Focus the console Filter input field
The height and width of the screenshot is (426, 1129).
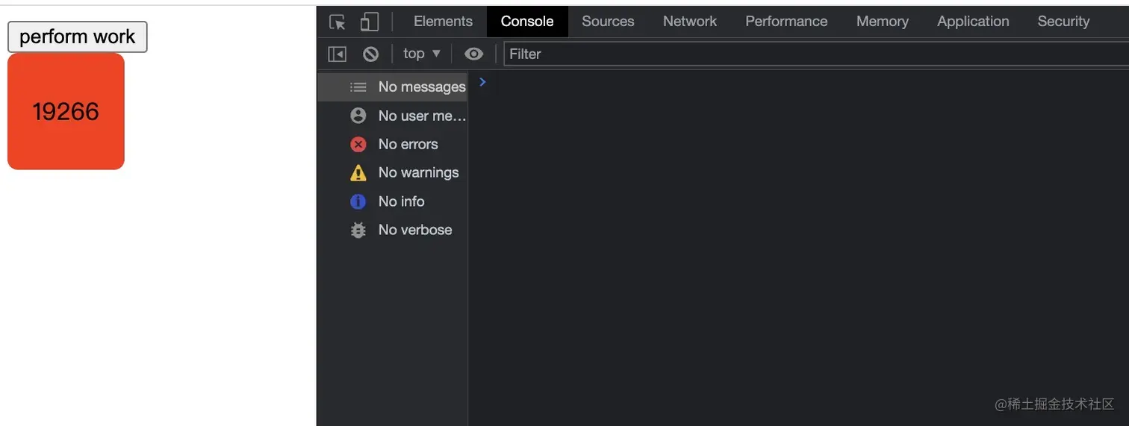816,54
